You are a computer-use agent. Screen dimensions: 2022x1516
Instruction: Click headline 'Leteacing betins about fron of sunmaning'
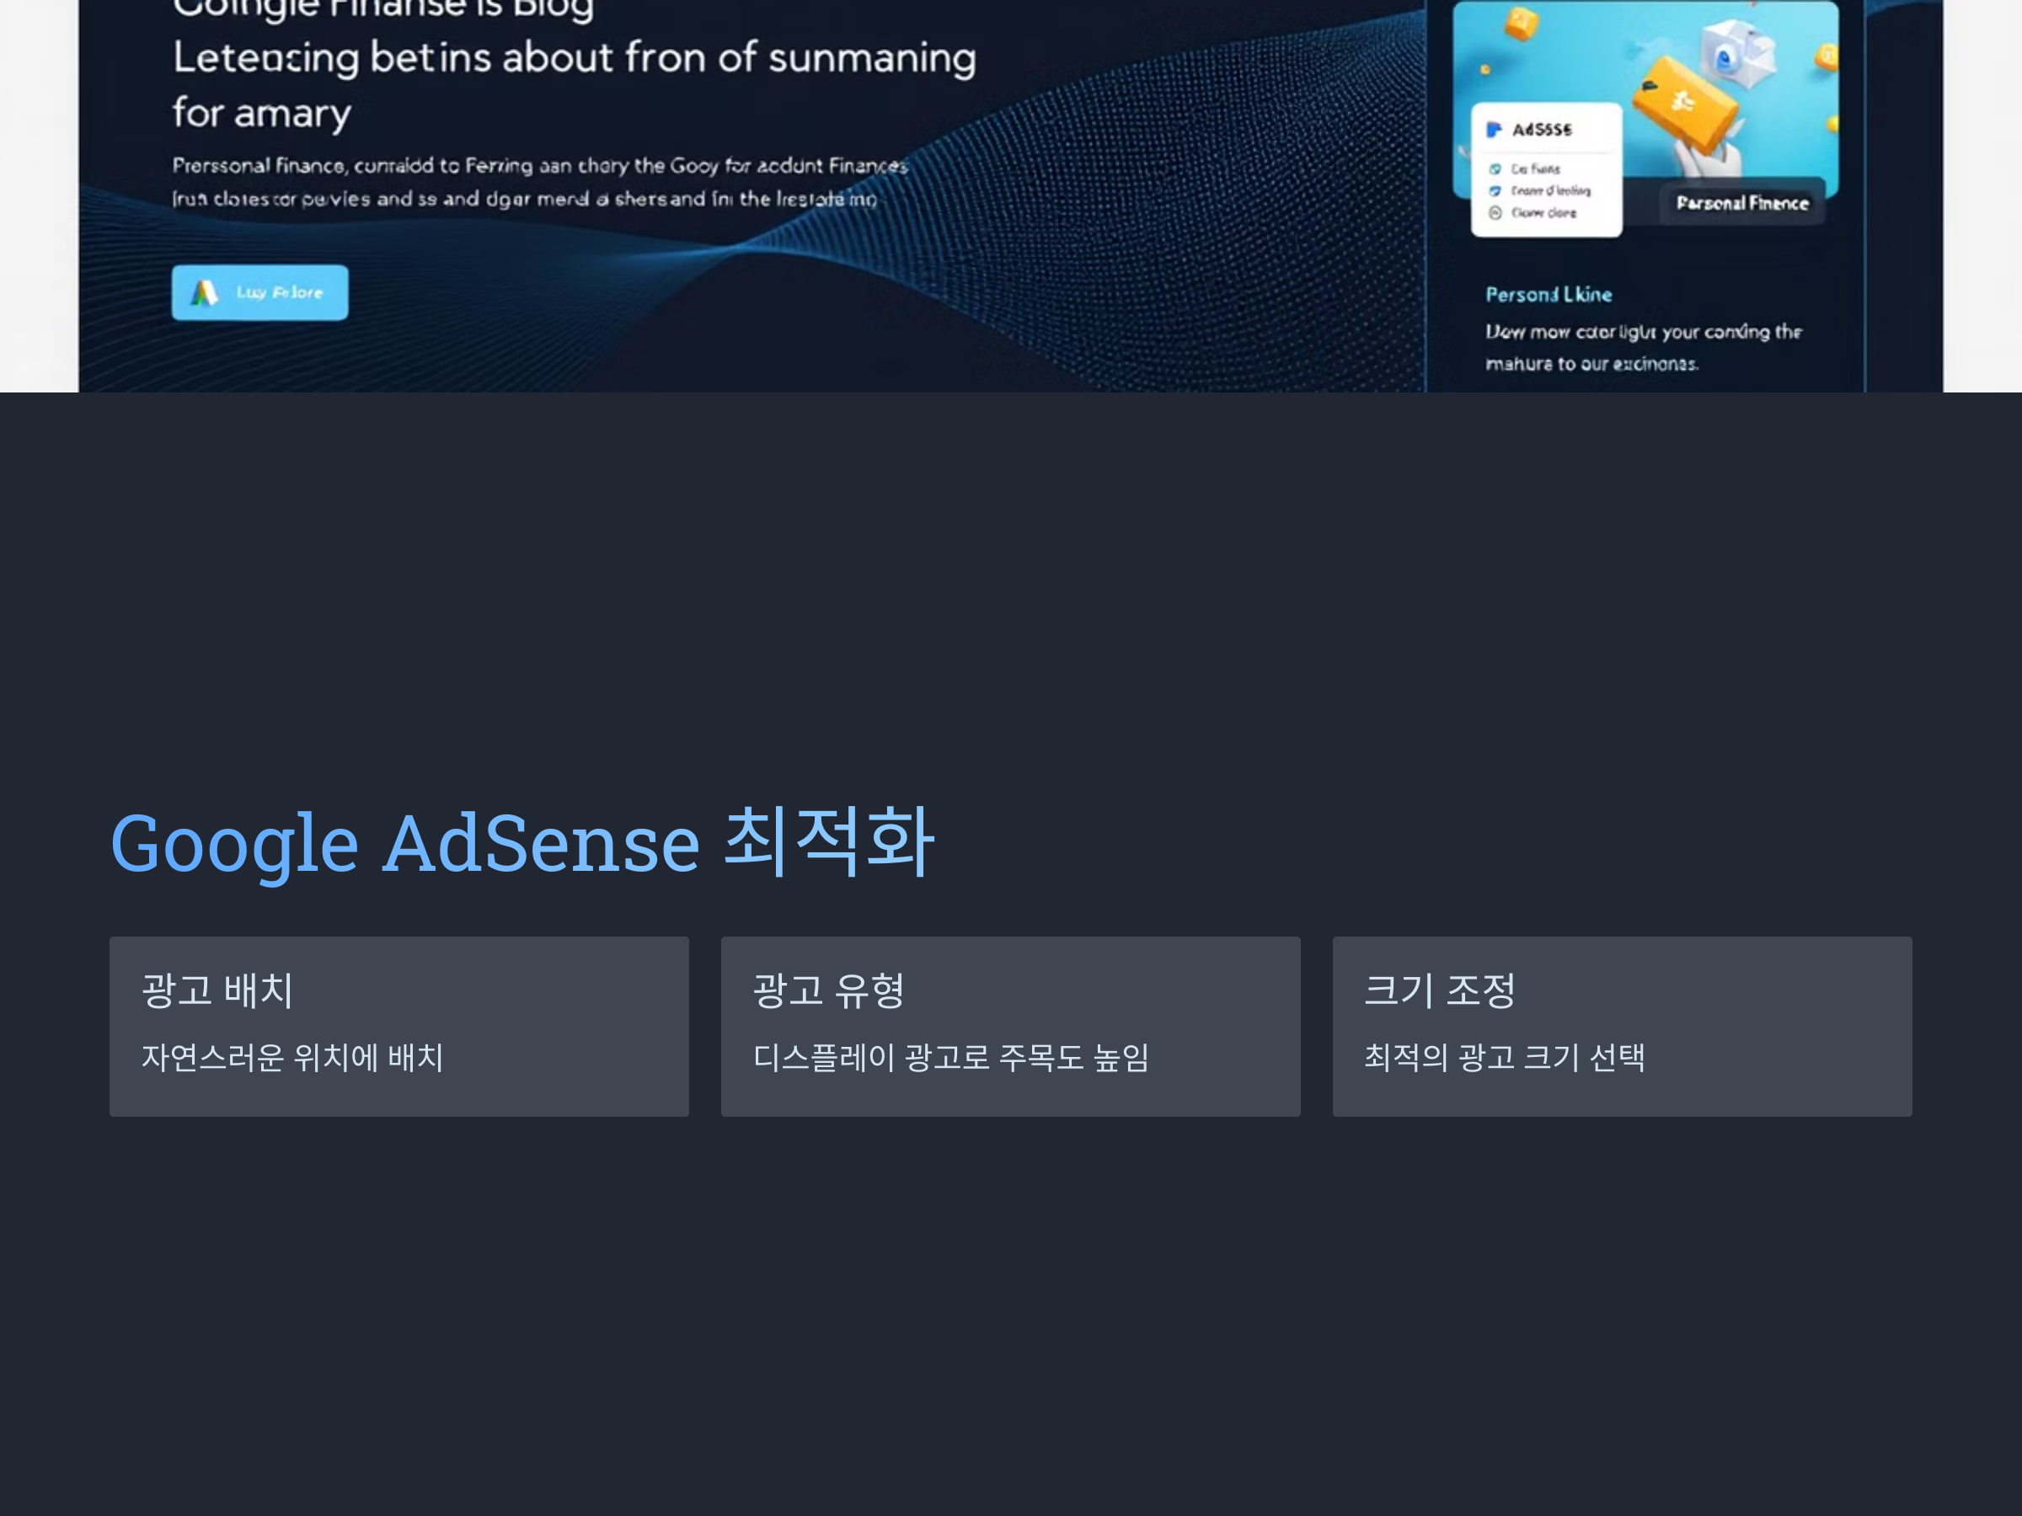(x=574, y=58)
